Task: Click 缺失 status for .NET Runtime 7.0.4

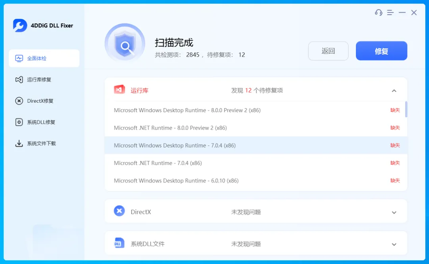Action: [395, 163]
